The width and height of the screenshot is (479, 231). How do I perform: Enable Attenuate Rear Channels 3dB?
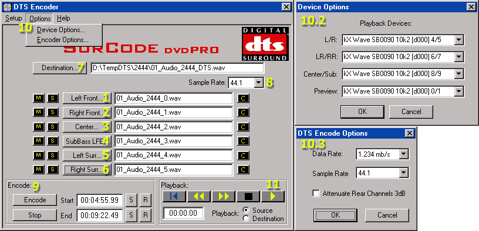[316, 194]
